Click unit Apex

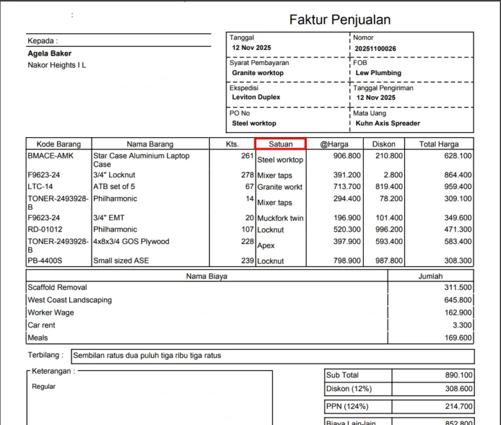click(266, 245)
